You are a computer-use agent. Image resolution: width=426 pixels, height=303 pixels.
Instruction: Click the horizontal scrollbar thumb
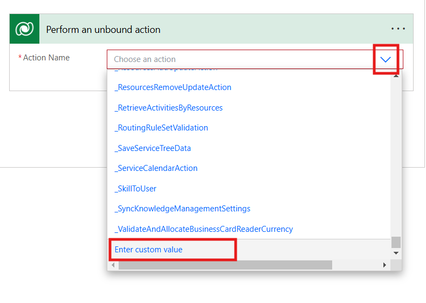pyautogui.click(x=225, y=265)
